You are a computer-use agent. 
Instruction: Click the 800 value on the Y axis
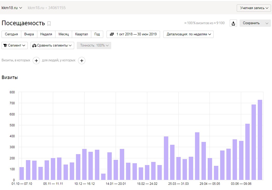(x=12, y=92)
